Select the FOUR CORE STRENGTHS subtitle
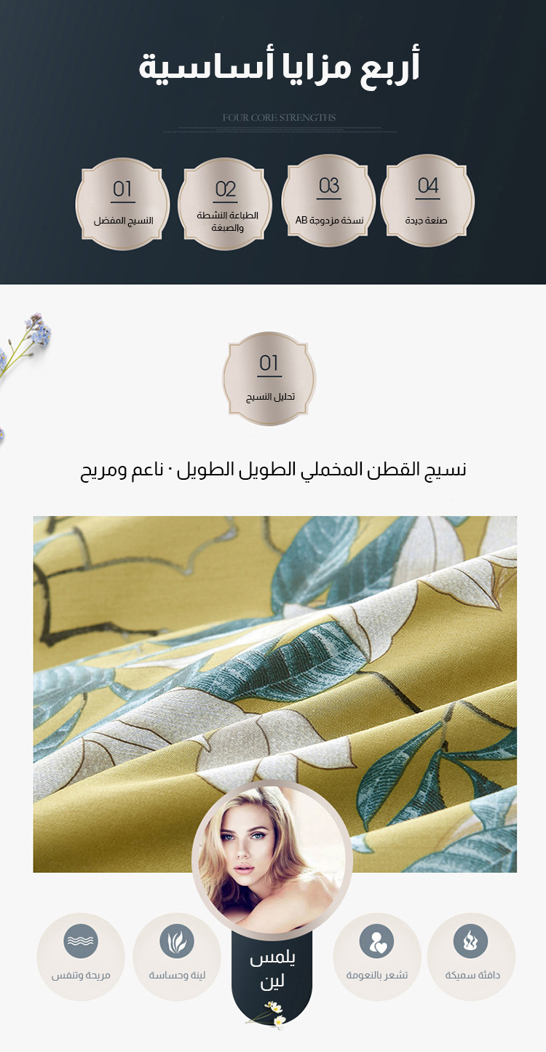Screen dimensions: 546x1052 279,117
